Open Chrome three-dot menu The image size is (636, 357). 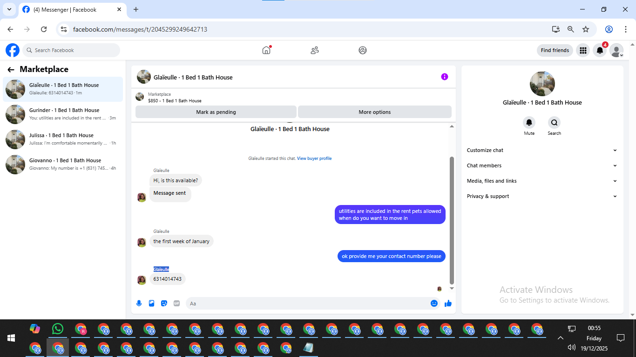click(625, 29)
